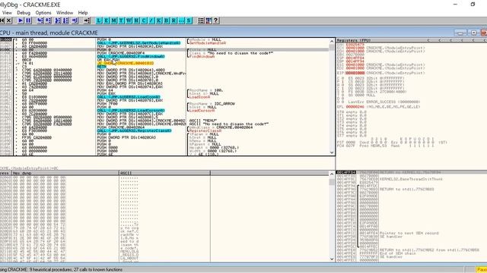Click the Step over toolbar icon
Image resolution: width=487 pixels, height=273 pixels.
pos(48,20)
